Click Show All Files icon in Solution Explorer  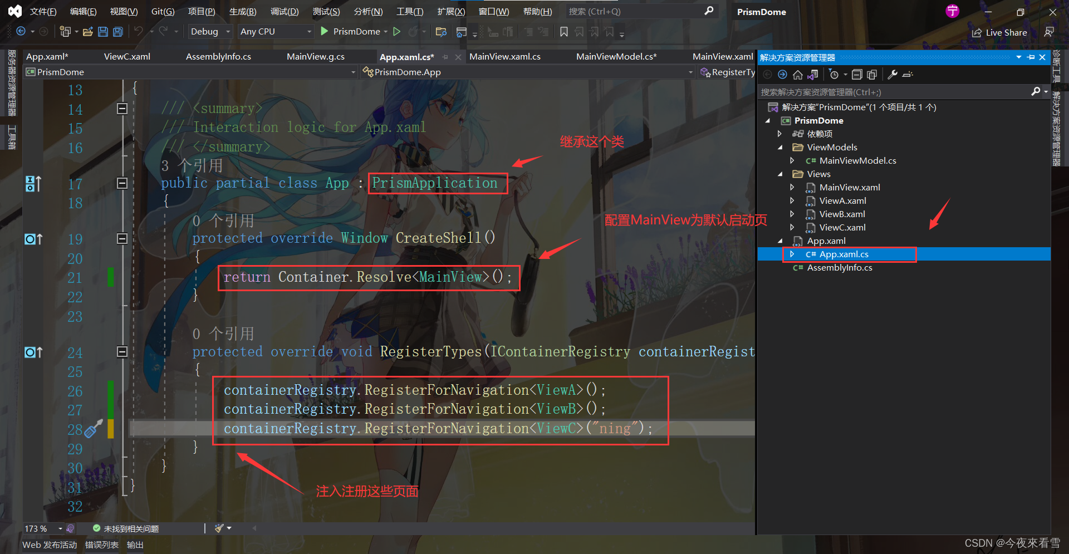(x=872, y=75)
